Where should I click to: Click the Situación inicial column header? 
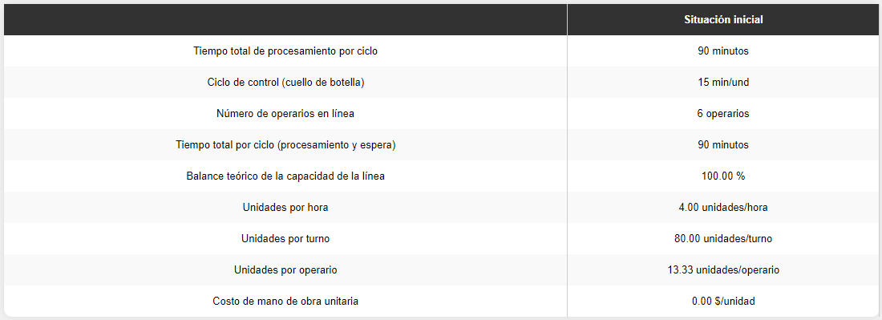[x=722, y=20]
